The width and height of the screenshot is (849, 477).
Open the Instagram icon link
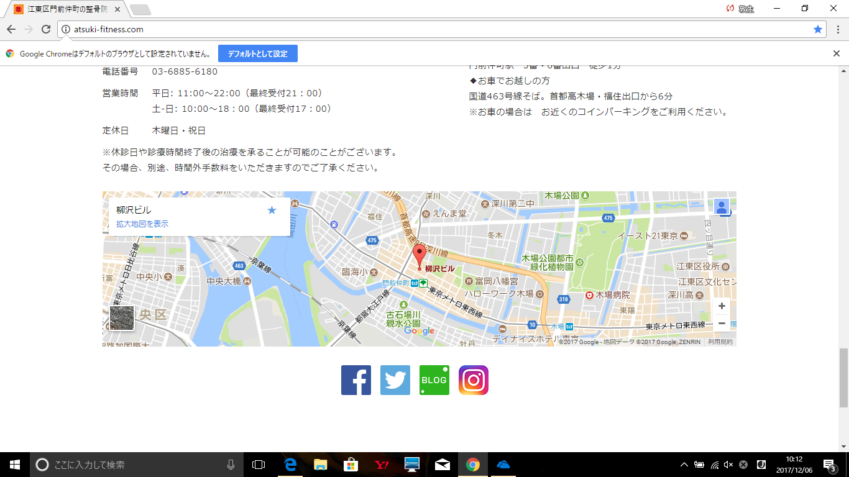click(x=474, y=380)
